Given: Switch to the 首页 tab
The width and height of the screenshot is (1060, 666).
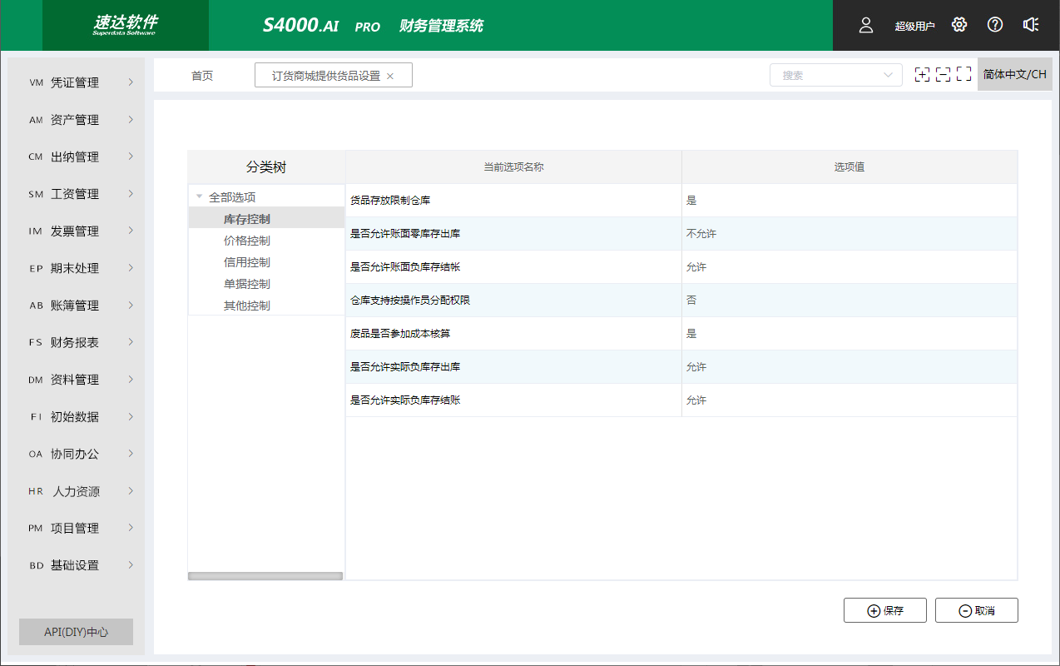Looking at the screenshot, I should [202, 76].
